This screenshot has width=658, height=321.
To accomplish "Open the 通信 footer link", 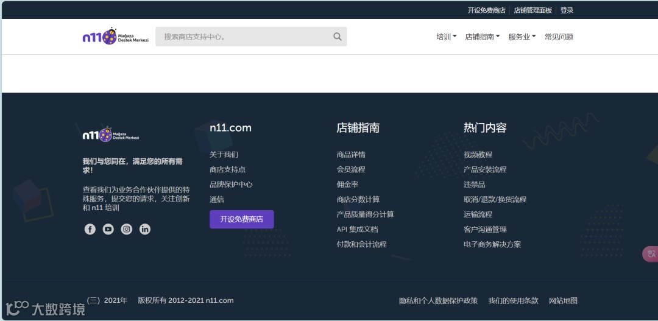I will [217, 200].
